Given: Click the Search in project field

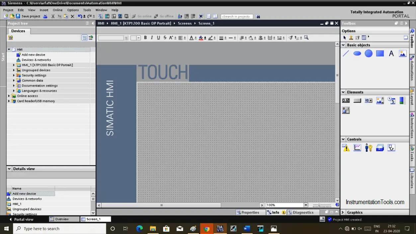Looking at the screenshot, I should (237, 17).
